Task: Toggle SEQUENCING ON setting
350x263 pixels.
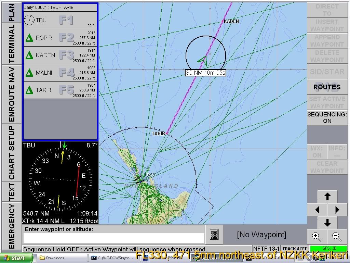Action: [327, 117]
